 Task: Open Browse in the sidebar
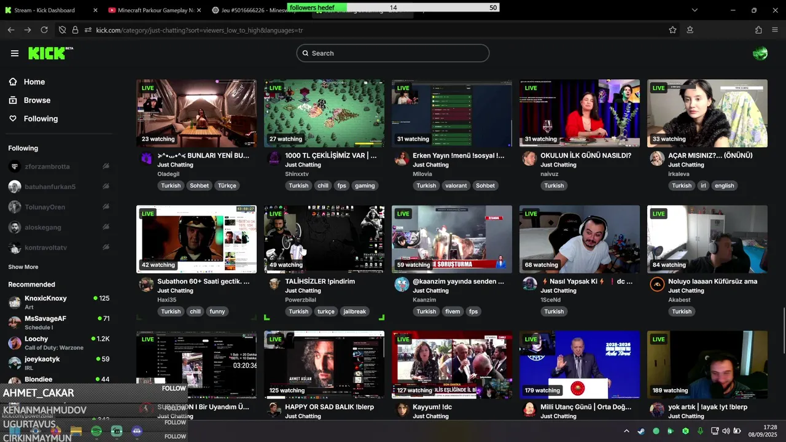tap(37, 100)
